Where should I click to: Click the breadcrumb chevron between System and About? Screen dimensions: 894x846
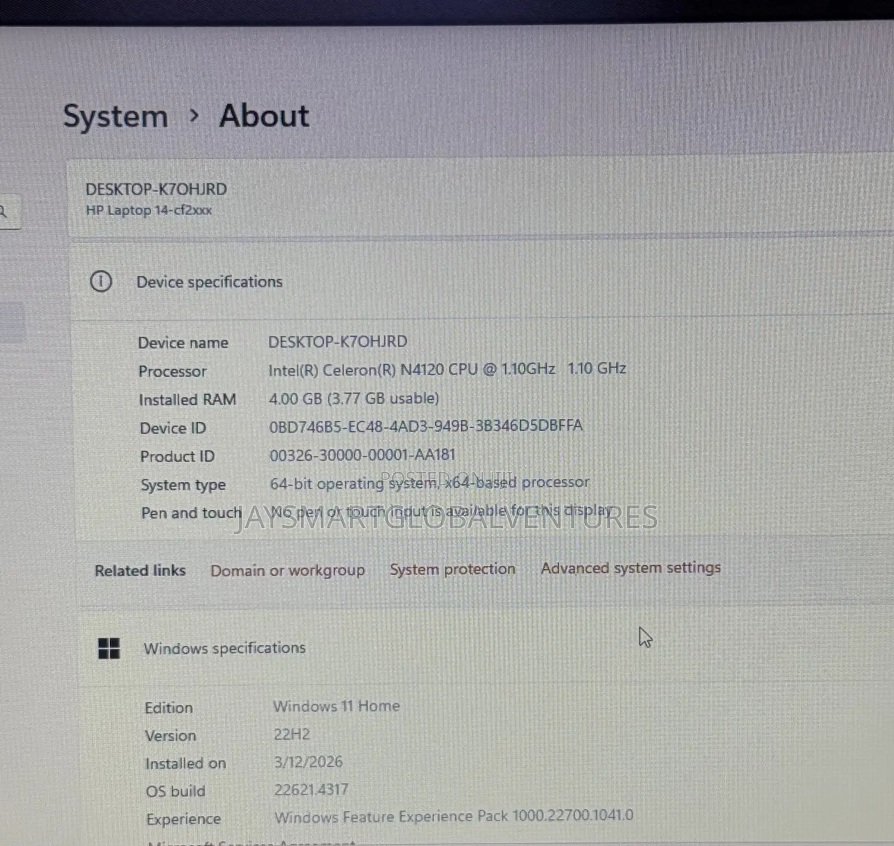(194, 116)
